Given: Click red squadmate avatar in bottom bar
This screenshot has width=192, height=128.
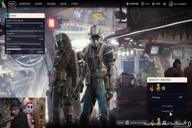Looking at the screenshot, I should [x=152, y=123].
